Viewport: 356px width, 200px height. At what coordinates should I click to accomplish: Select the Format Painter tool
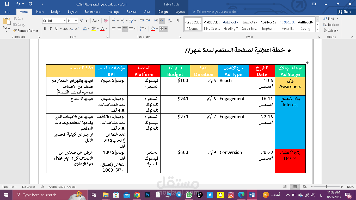click(25, 30)
